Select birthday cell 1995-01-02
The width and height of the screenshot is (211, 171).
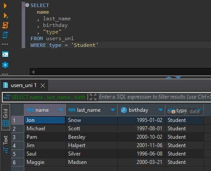point(141,120)
